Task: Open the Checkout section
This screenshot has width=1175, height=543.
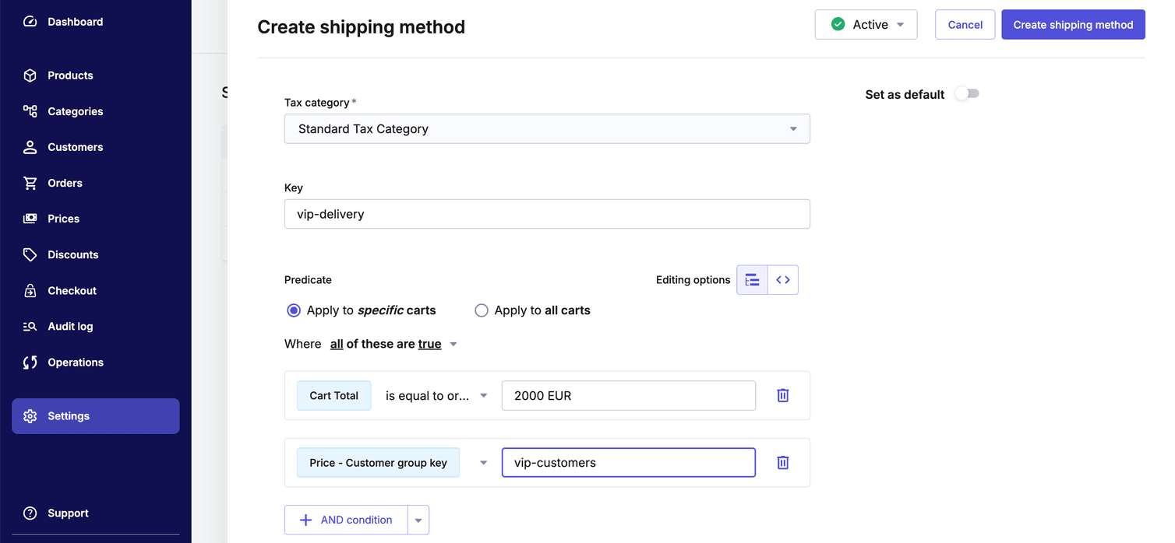Action: tap(70, 290)
